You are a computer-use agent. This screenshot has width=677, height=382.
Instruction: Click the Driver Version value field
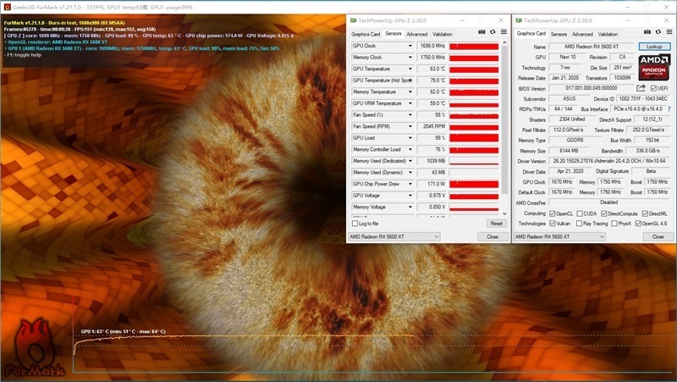click(608, 161)
